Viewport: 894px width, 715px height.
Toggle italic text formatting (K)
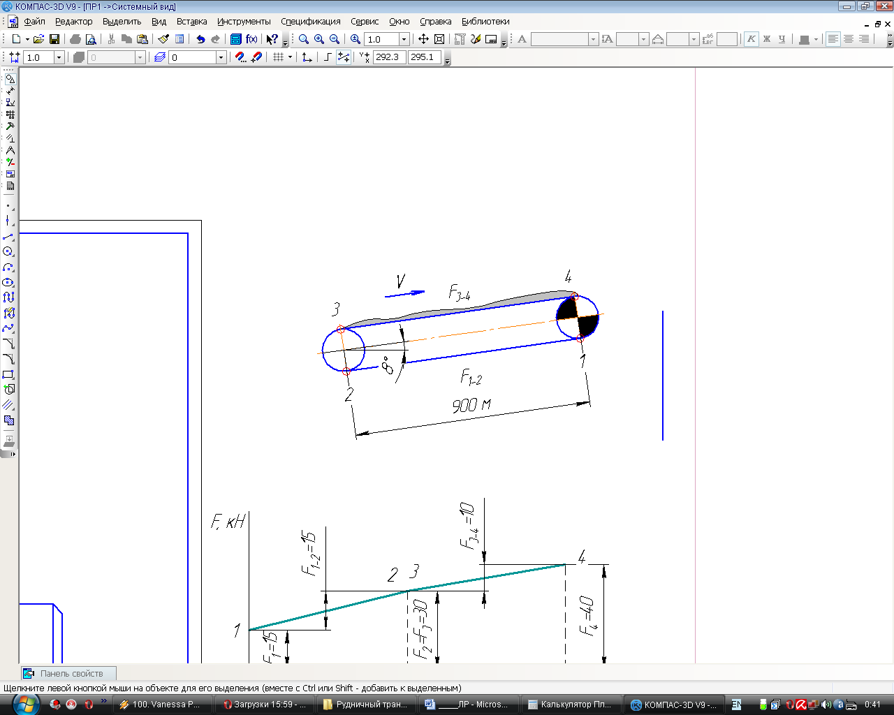751,39
